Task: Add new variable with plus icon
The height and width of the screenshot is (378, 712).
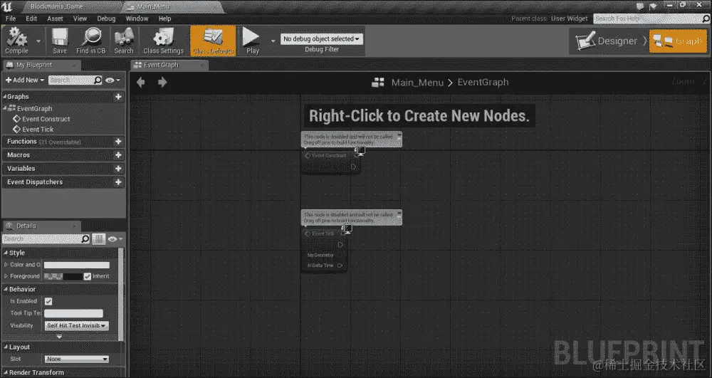Action: click(118, 168)
